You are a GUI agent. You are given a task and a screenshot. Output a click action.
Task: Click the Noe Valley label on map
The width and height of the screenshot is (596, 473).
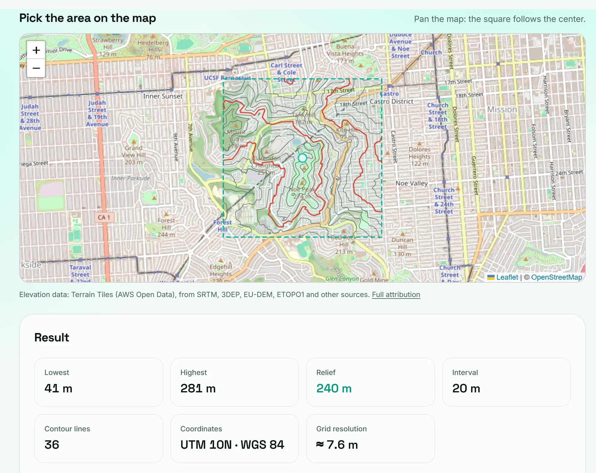click(411, 183)
